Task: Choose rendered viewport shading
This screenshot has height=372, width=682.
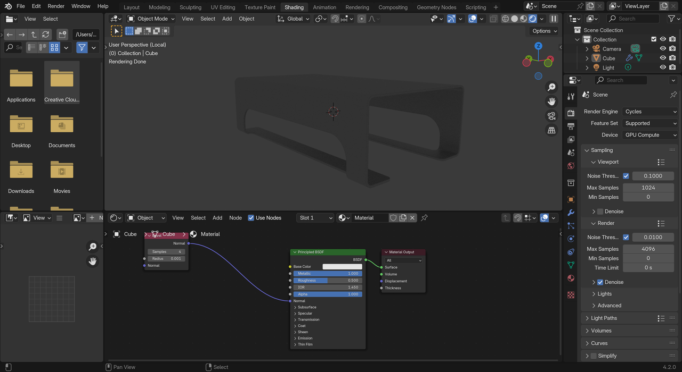Action: (532, 19)
